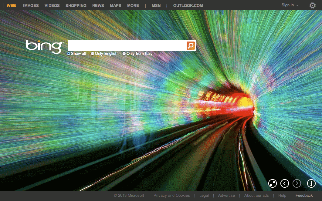Open the Legal link
This screenshot has width=322, height=201.
coord(204,196)
